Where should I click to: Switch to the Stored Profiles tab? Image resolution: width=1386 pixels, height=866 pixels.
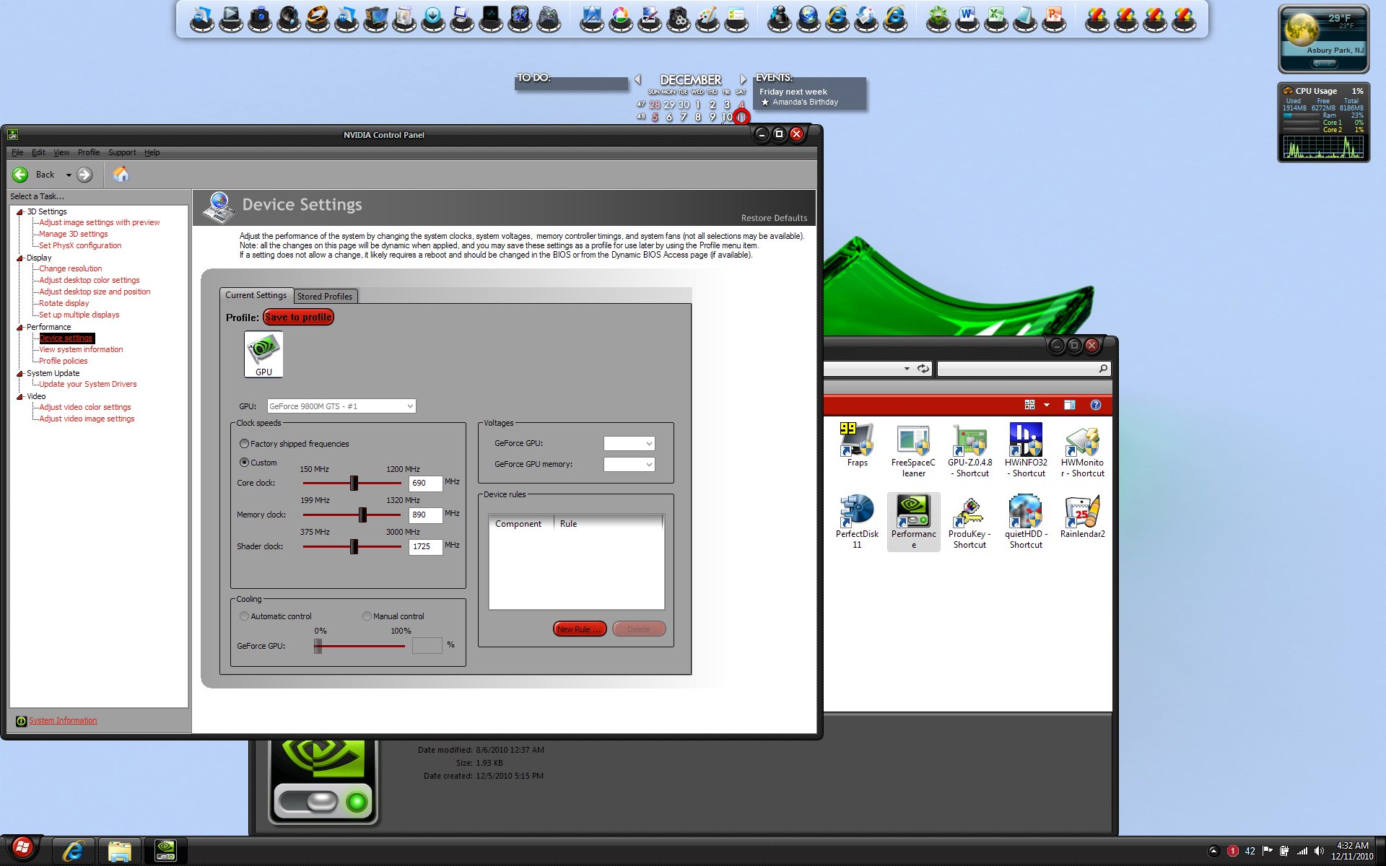325,297
